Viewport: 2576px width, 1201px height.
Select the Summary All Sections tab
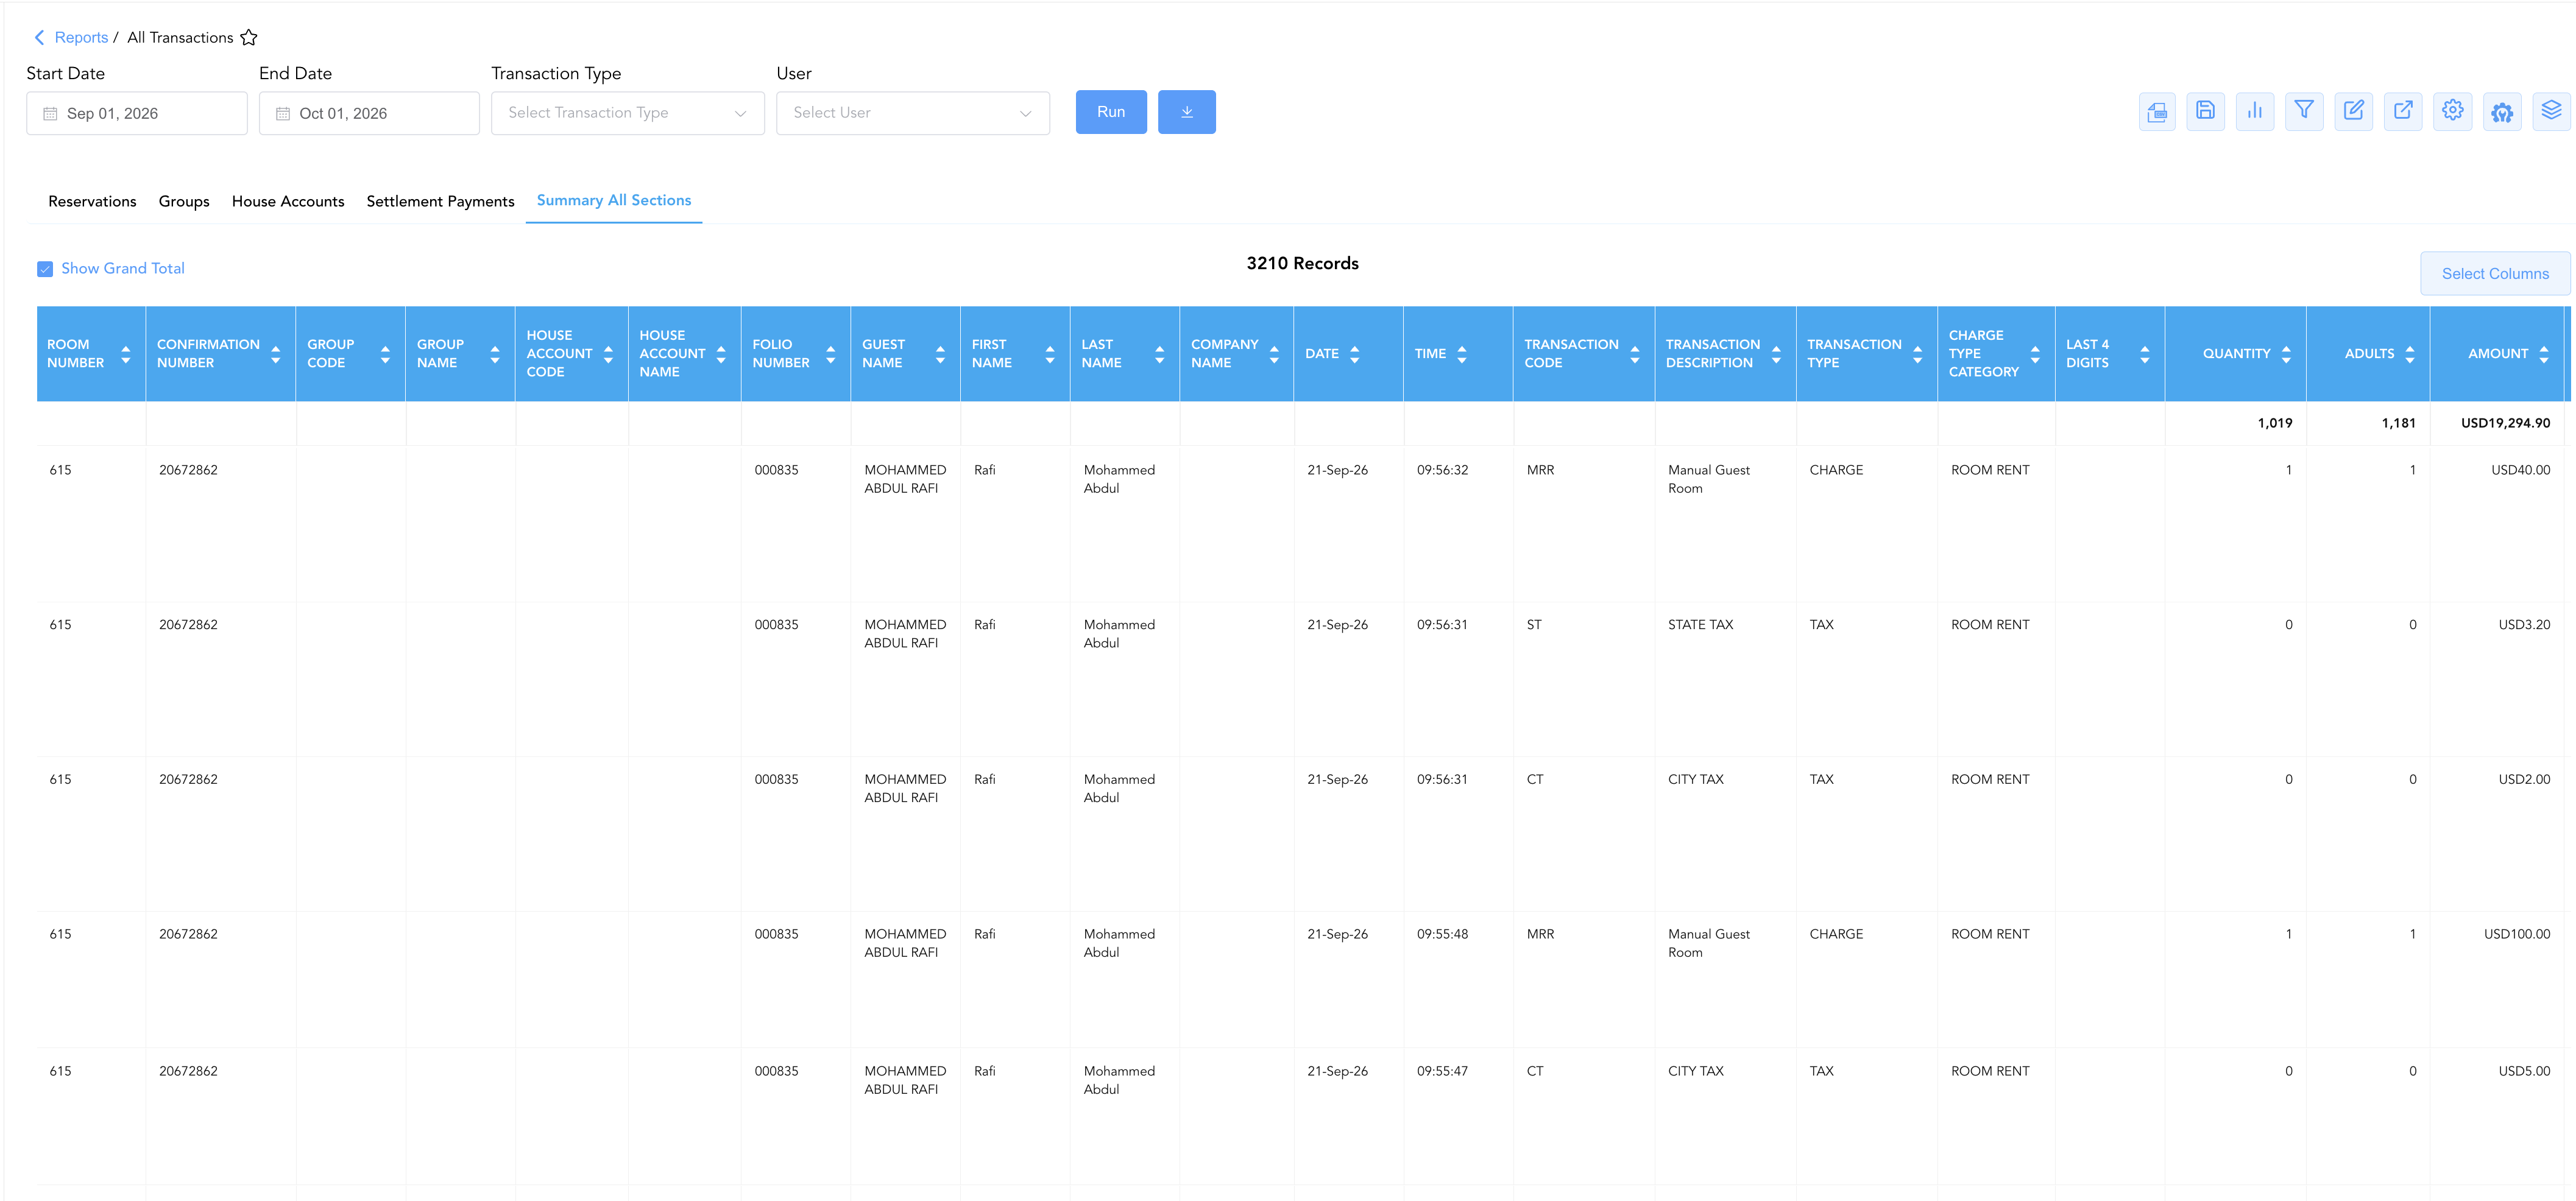pyautogui.click(x=614, y=200)
